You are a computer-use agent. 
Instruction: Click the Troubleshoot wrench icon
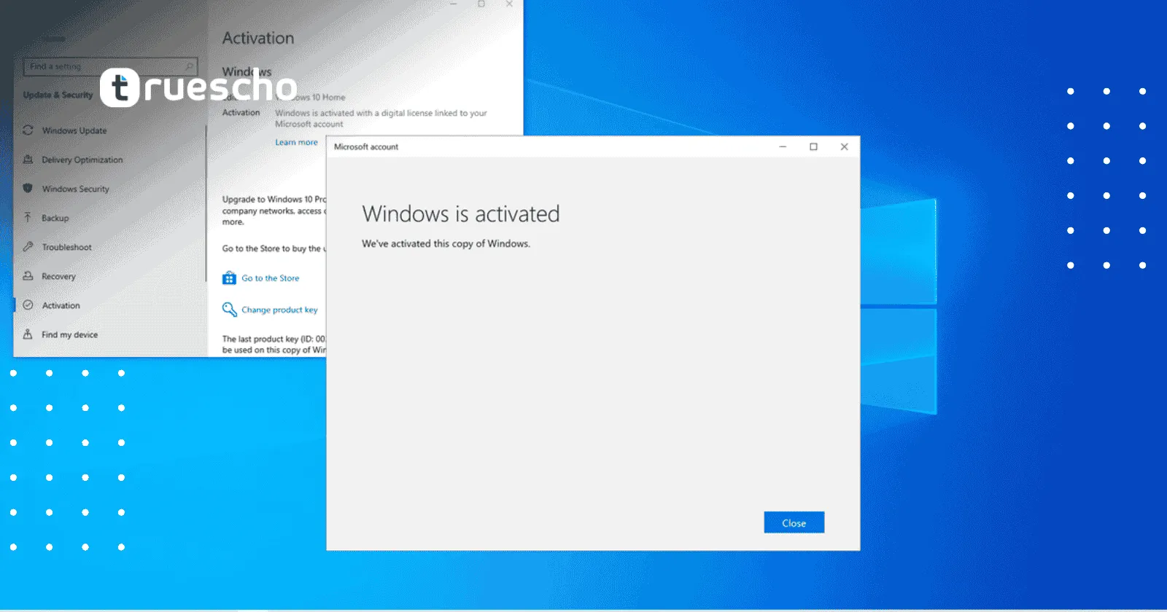[28, 247]
